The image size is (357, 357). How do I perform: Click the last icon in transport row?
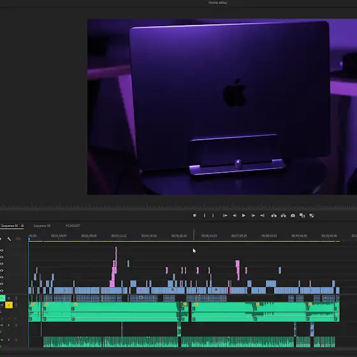pyautogui.click(x=312, y=215)
